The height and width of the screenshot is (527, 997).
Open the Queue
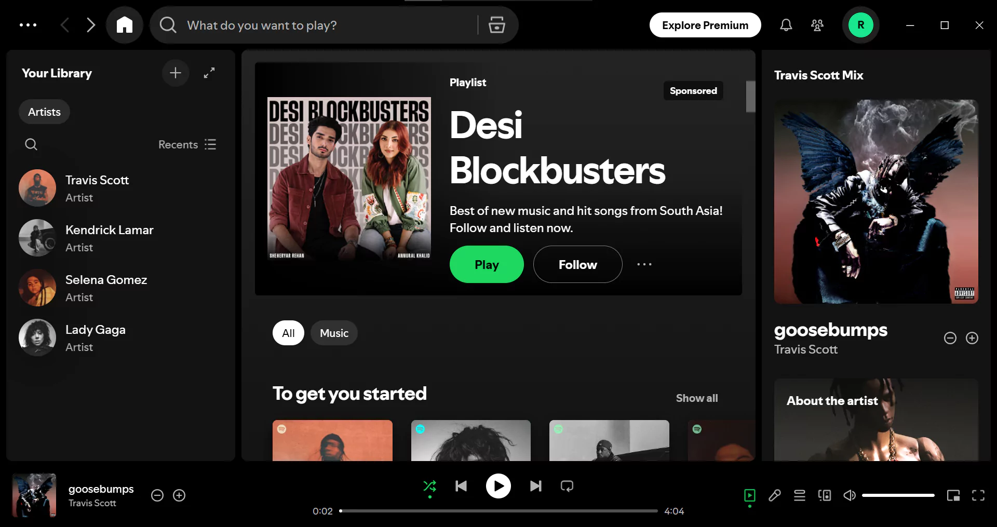pos(800,495)
